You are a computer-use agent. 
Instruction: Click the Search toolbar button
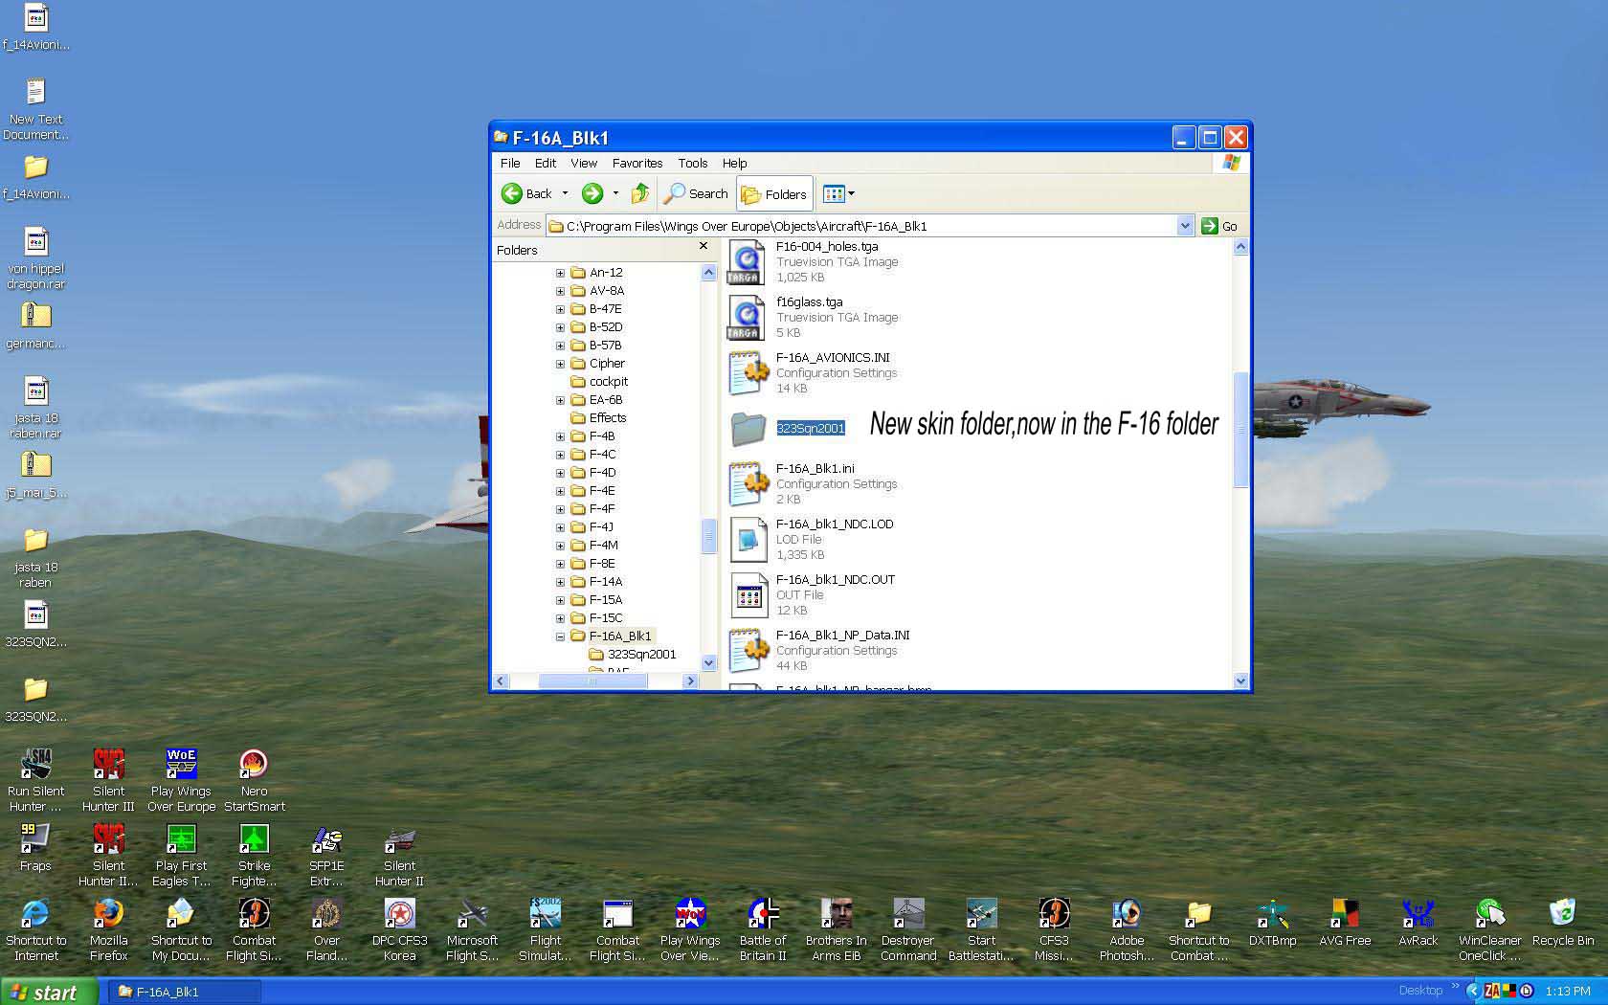pos(696,193)
